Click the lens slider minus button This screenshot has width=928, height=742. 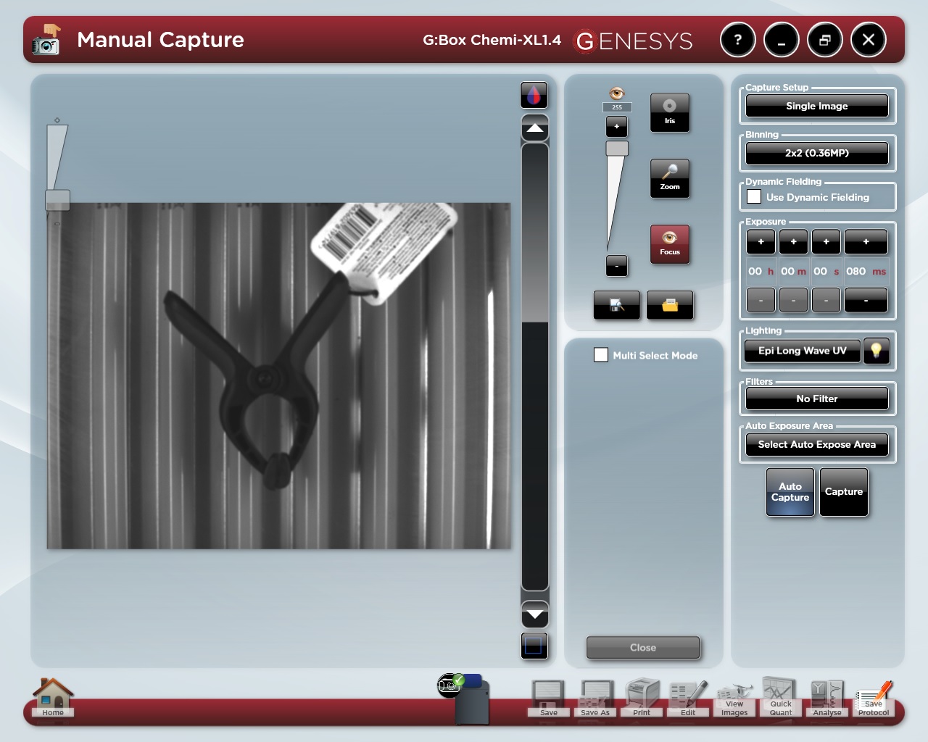tap(617, 265)
